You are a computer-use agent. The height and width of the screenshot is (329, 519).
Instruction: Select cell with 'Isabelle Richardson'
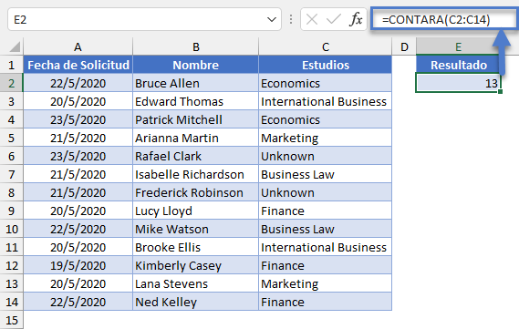tap(195, 174)
